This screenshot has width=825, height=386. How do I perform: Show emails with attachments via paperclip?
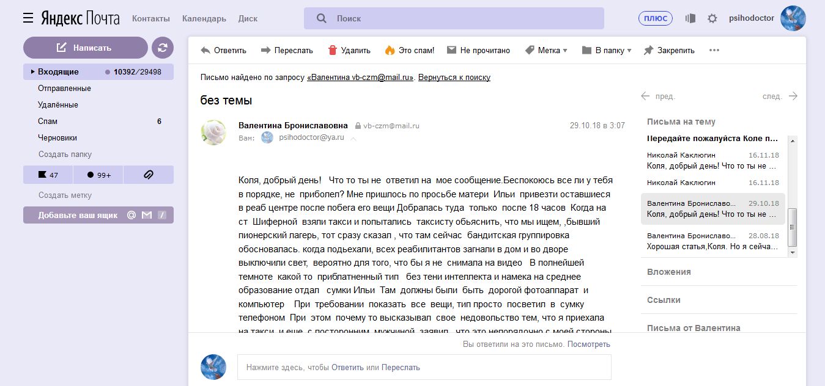148,175
